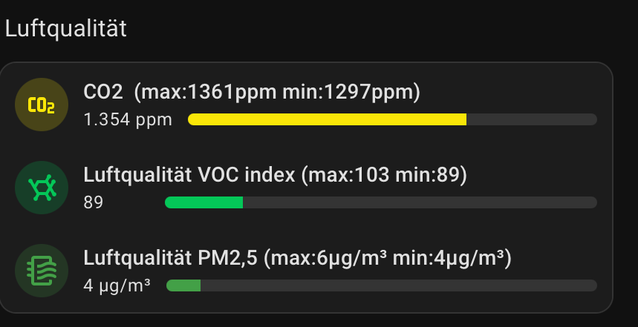Viewport: 638px width, 327px height.
Task: Click the max:103 min:89 VOC text
Action: [x=384, y=176]
